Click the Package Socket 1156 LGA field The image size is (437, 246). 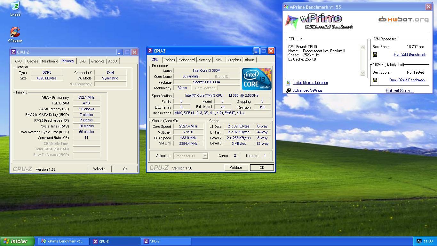pos(206,82)
